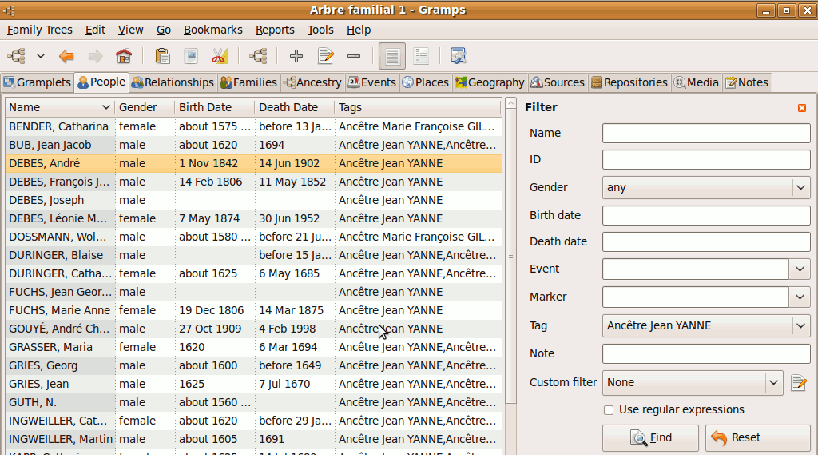The width and height of the screenshot is (818, 455).
Task: Sort by the Name column header
Action: click(60, 108)
